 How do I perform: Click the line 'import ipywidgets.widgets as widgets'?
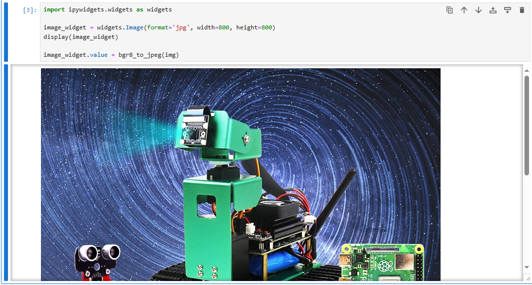point(107,9)
